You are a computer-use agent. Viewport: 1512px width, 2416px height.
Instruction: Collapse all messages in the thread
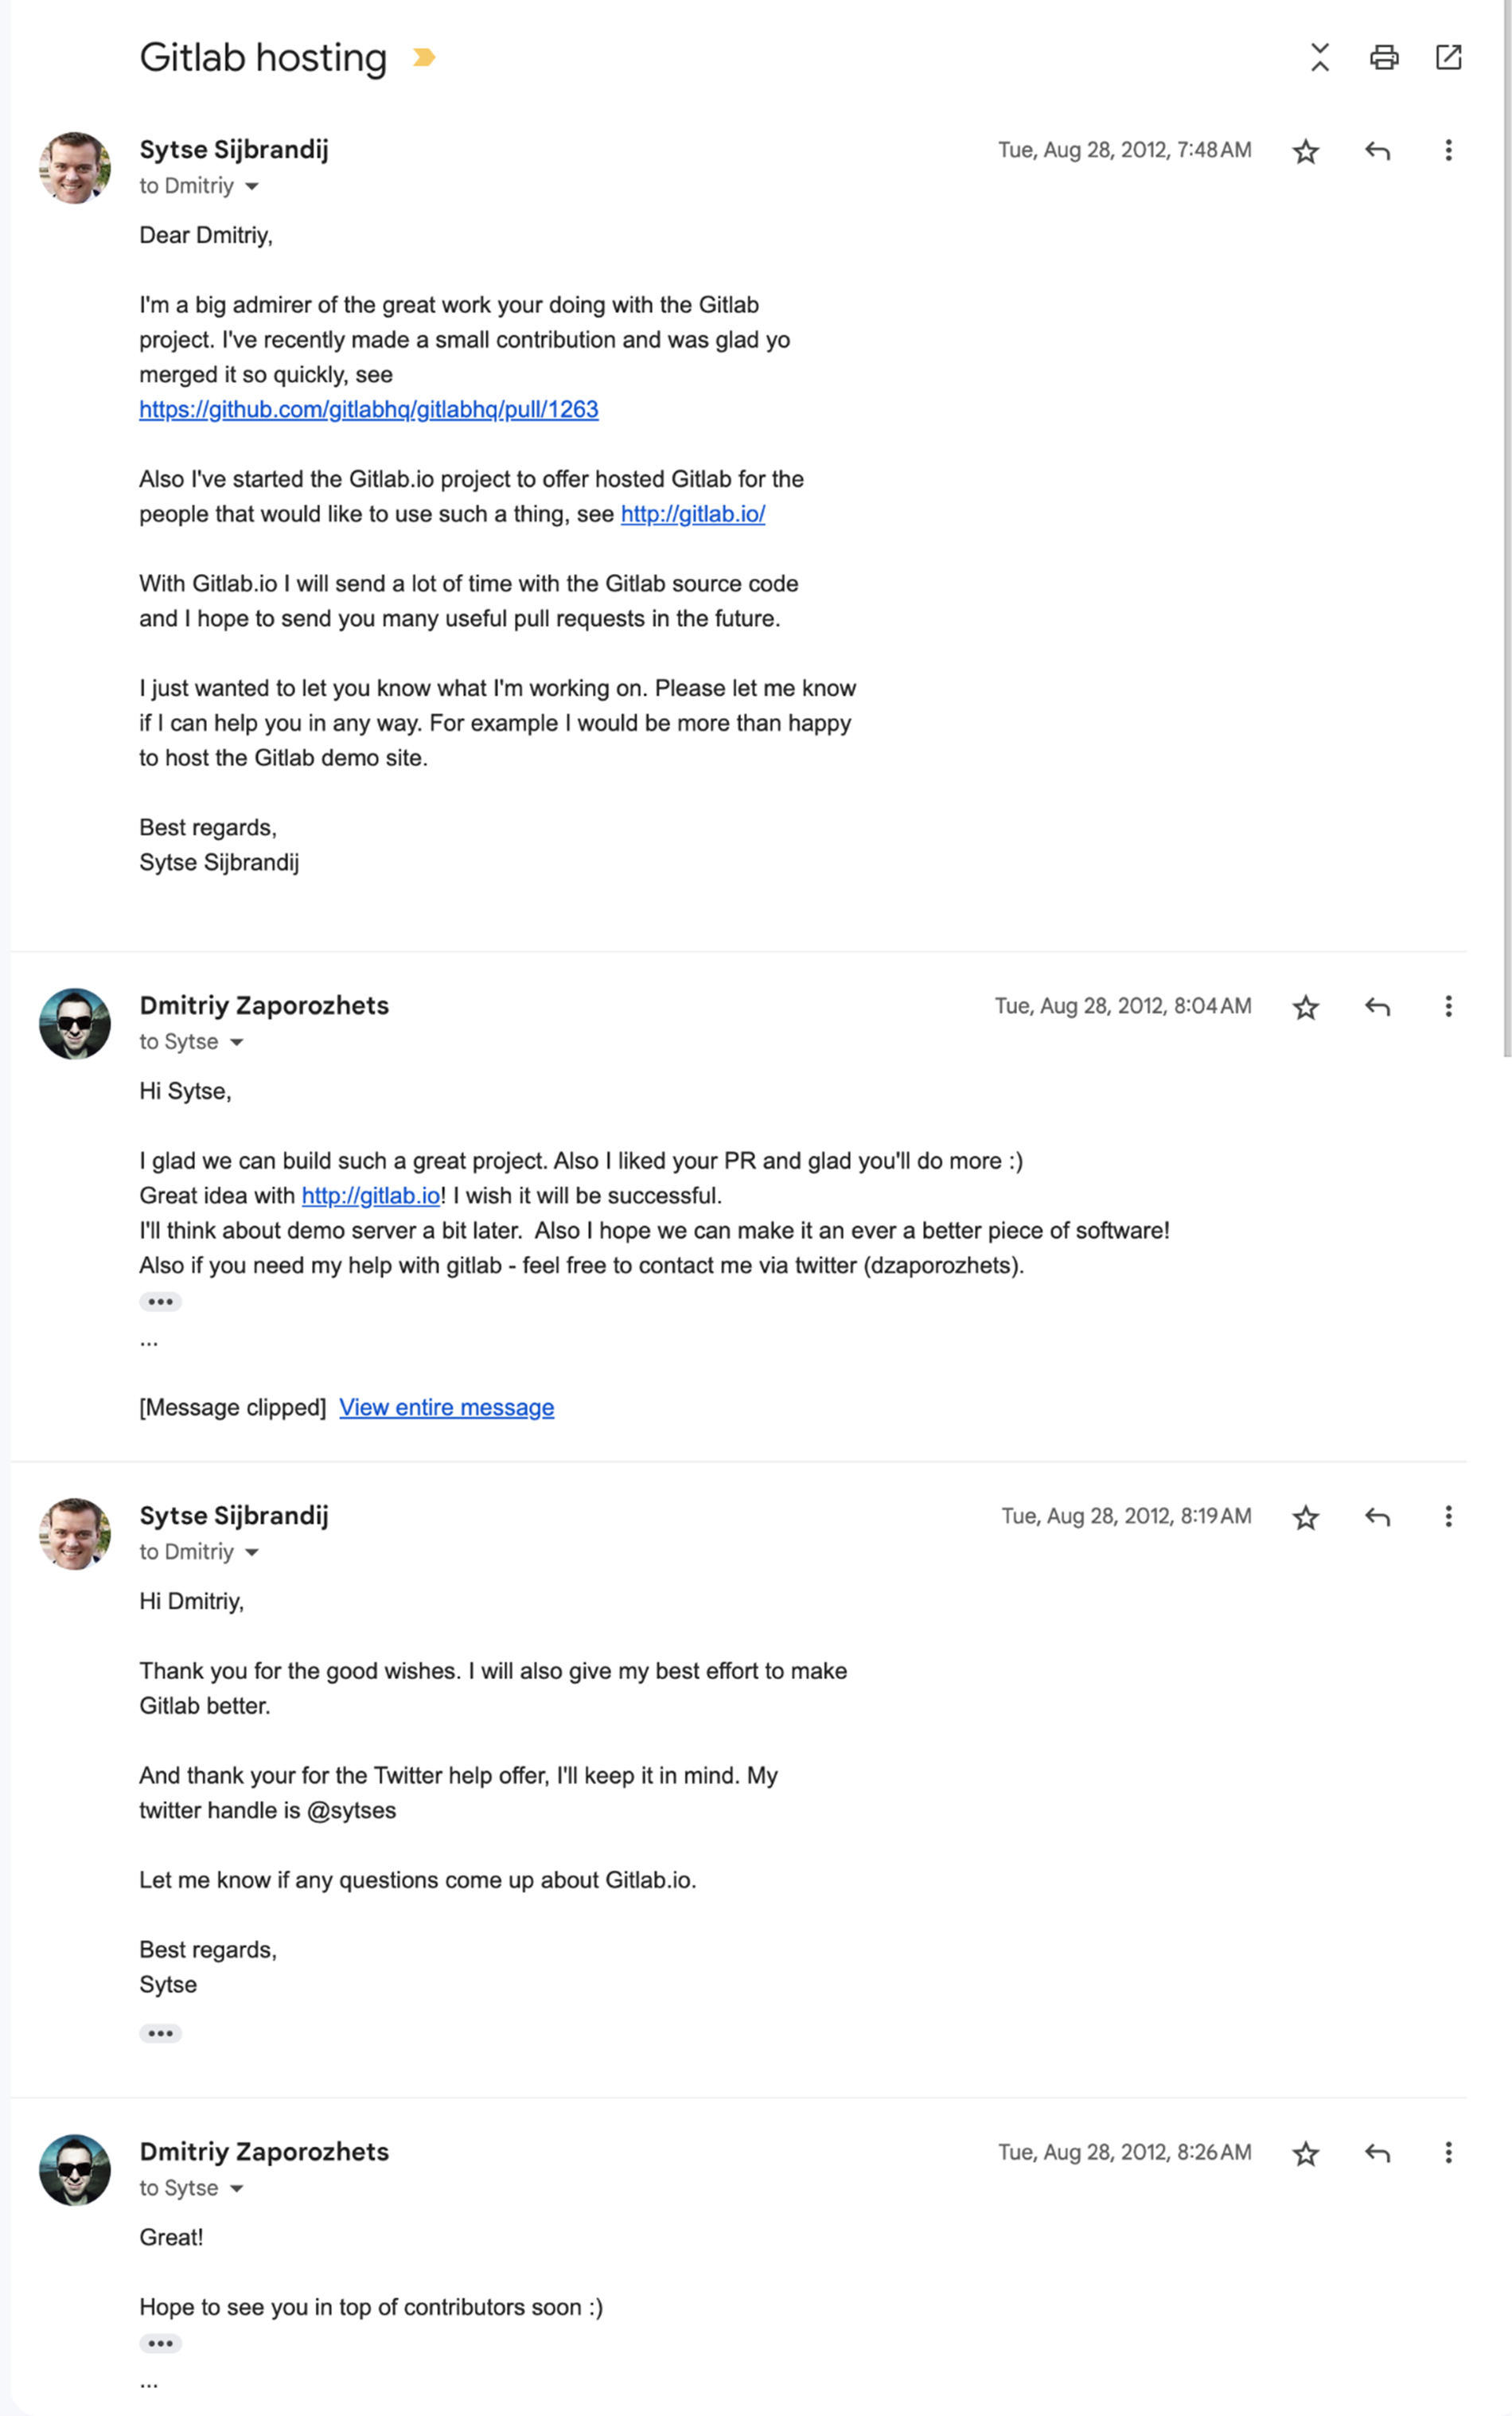(x=1319, y=58)
